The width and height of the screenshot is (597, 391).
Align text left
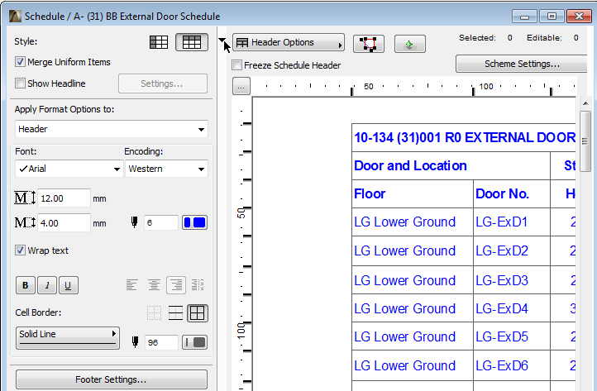tap(131, 285)
